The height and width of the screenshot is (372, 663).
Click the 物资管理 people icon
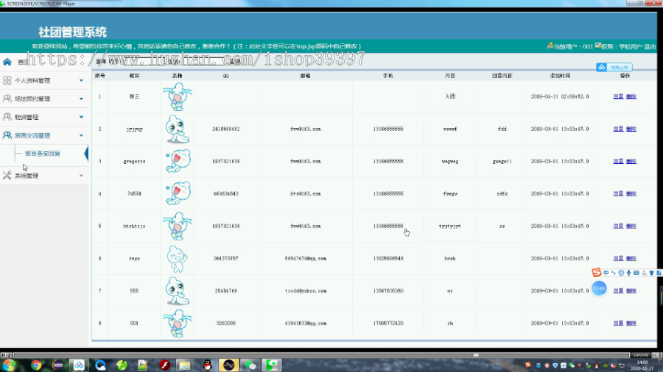(x=7, y=117)
